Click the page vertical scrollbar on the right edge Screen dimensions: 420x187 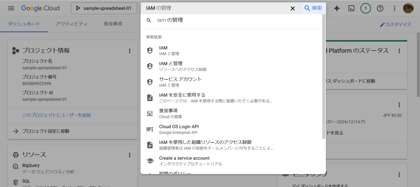(418, 65)
